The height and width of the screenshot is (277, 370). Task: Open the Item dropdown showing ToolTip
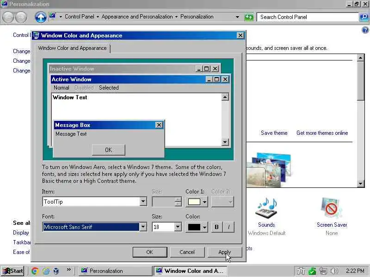pyautogui.click(x=143, y=202)
